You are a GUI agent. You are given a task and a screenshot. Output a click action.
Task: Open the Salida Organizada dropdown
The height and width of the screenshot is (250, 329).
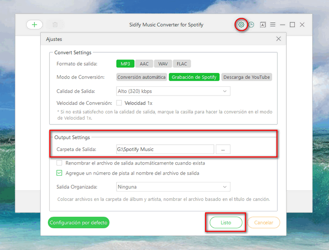pos(173,187)
